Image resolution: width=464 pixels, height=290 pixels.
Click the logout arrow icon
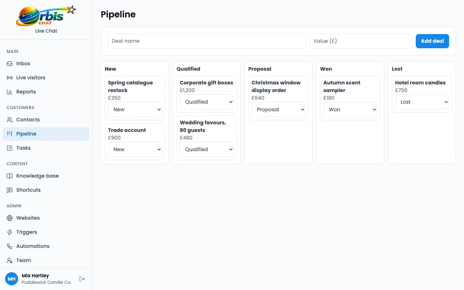[82, 279]
